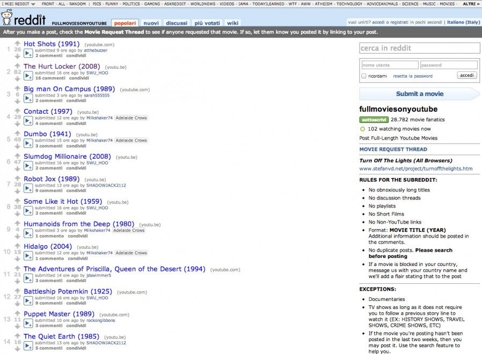
Task: Upvote Robot Jox (1989)
Action: tap(18, 178)
